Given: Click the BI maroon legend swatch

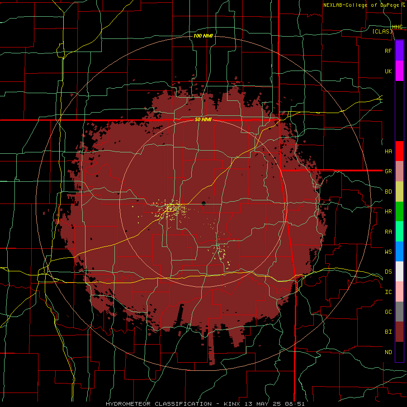Looking at the screenshot, I should pos(399,332).
